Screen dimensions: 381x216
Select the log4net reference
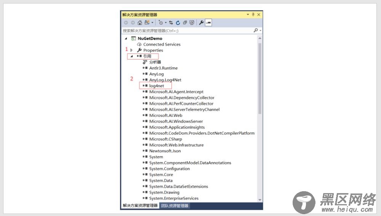[x=157, y=86]
